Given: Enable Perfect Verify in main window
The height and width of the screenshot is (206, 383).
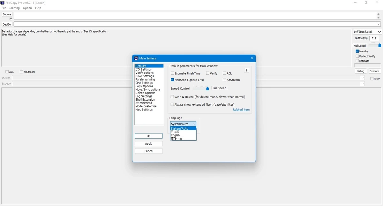Looking at the screenshot, I should pos(357,56).
